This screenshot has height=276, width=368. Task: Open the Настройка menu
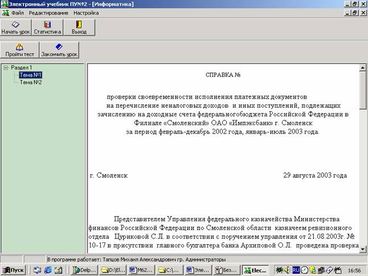86,13
